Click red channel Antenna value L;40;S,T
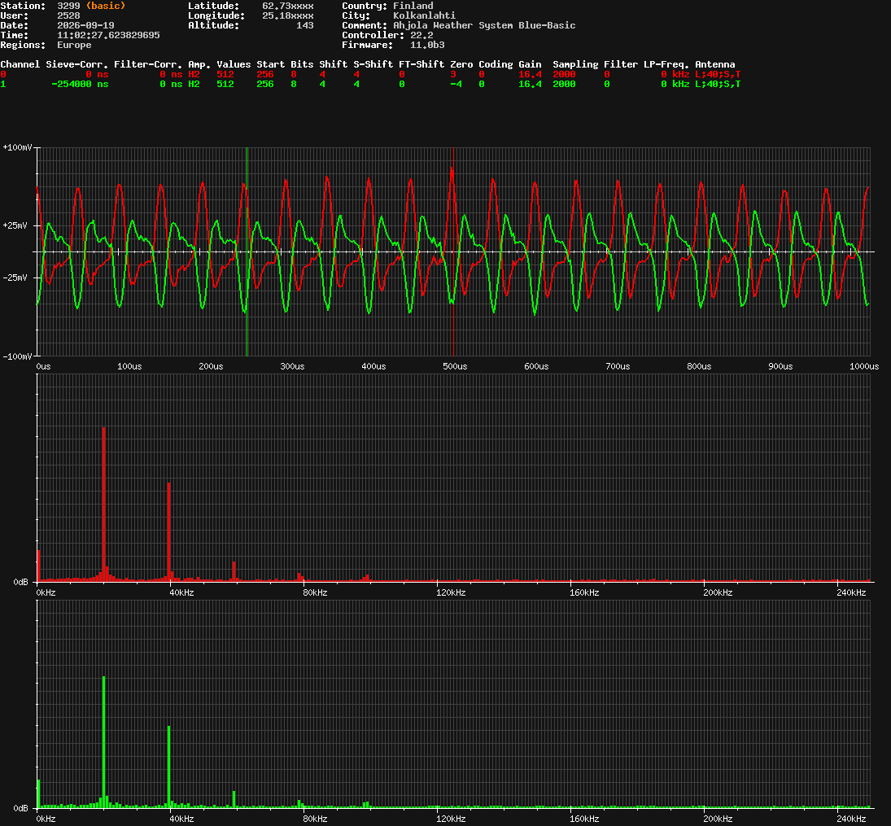 point(718,75)
